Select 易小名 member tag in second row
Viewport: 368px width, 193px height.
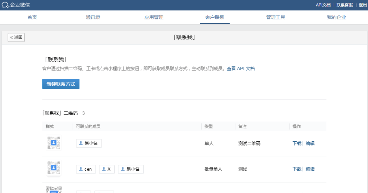[x=131, y=169]
